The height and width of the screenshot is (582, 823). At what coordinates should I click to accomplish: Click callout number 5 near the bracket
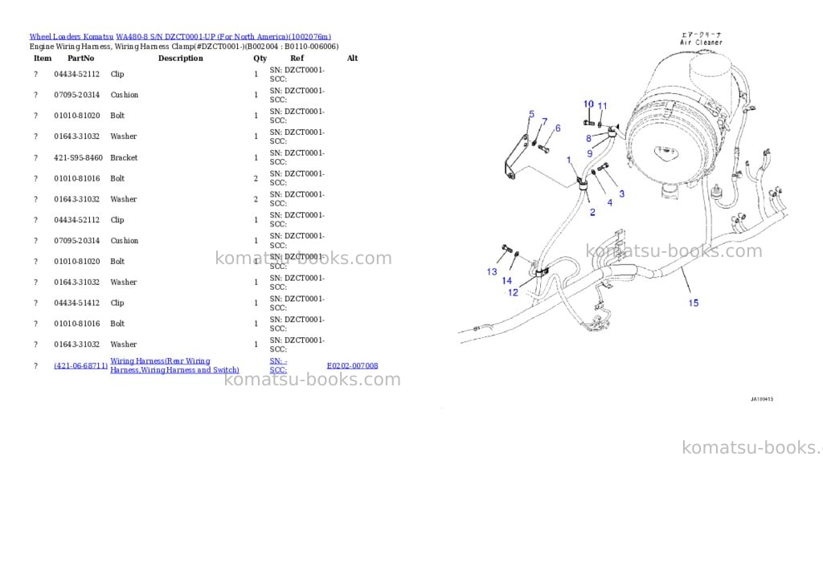tap(532, 114)
